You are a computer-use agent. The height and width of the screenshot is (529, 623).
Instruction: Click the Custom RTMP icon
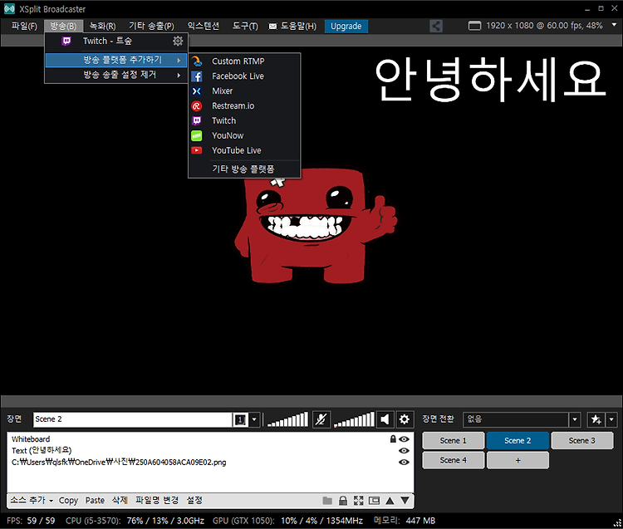pyautogui.click(x=197, y=61)
